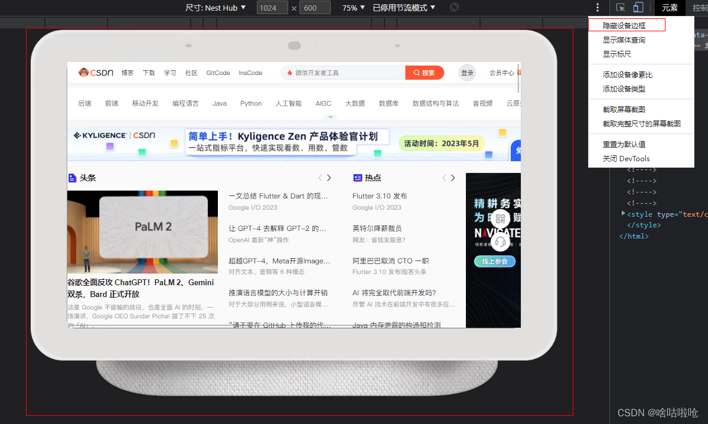Open article 英特尔降薪裁员

pos(377,229)
